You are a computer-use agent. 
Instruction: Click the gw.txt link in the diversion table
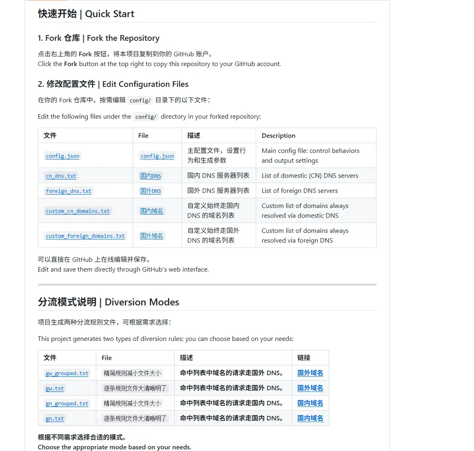click(x=54, y=388)
